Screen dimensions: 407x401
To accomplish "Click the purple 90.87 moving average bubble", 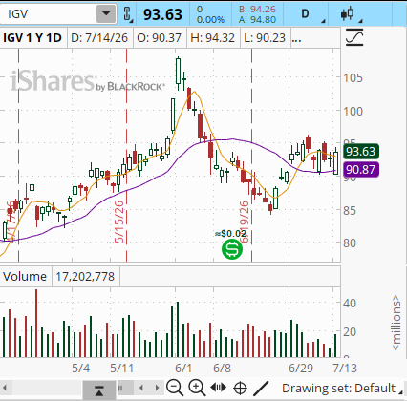I will (361, 169).
